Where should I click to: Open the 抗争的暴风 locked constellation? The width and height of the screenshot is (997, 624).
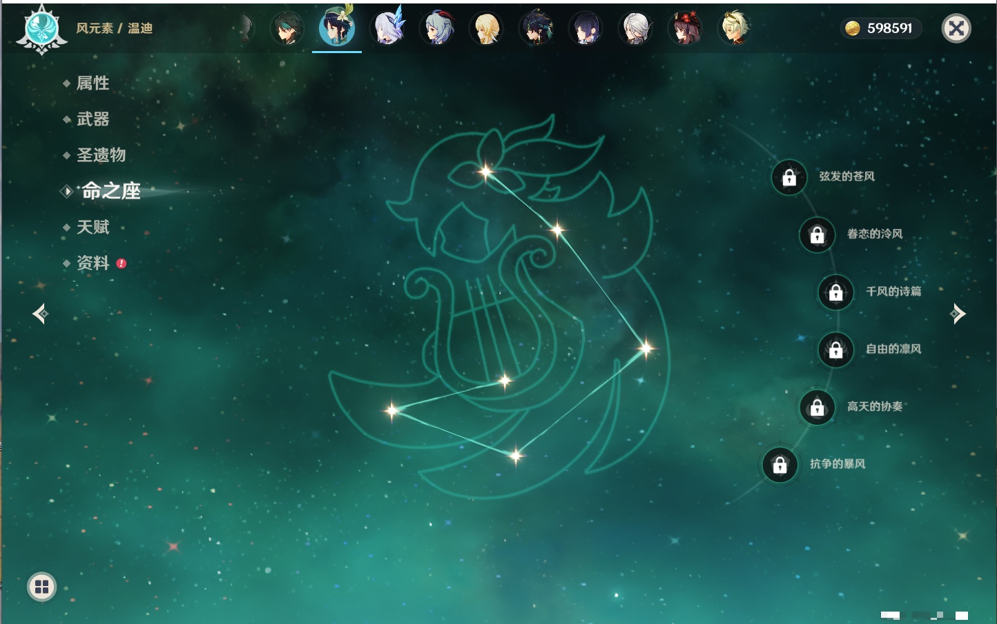tap(780, 465)
